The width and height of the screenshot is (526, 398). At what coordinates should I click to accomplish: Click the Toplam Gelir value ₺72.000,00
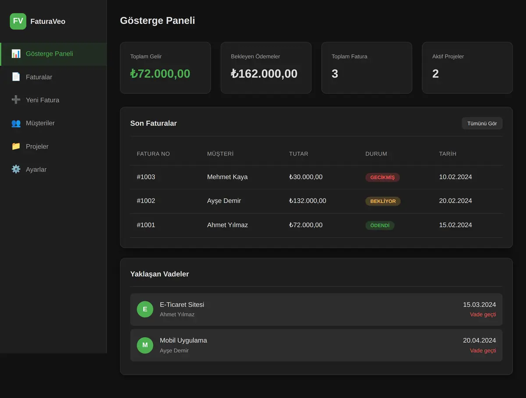click(160, 74)
